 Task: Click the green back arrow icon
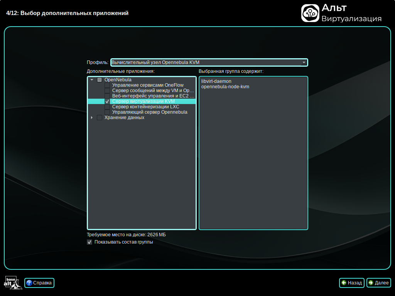pyautogui.click(x=344, y=283)
